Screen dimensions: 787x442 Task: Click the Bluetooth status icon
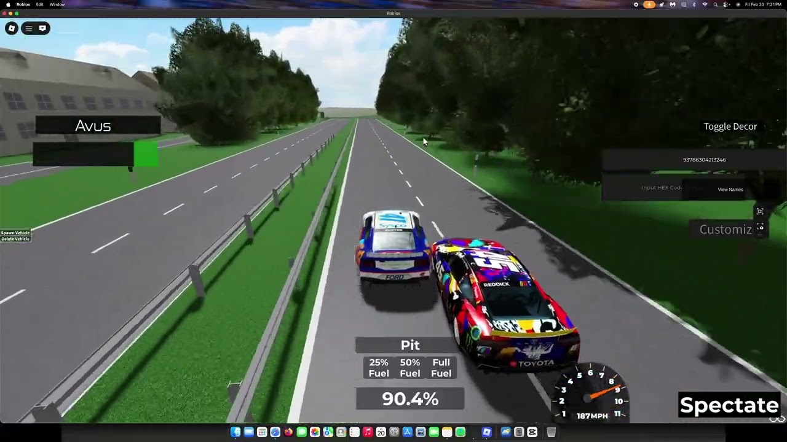click(694, 4)
